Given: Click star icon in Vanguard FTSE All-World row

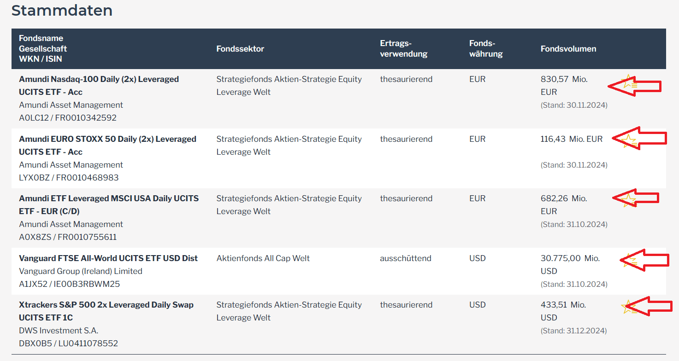Looking at the screenshot, I should coord(630,261).
